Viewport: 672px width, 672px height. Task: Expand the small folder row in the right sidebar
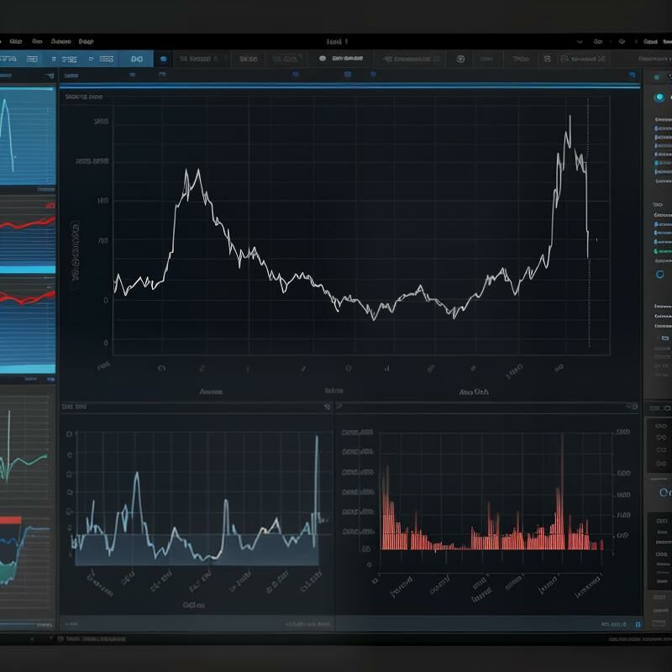click(x=664, y=338)
